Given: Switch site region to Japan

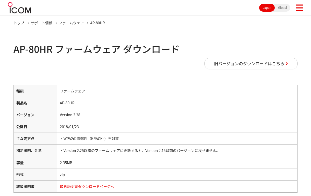Looking at the screenshot, I should (x=267, y=8).
